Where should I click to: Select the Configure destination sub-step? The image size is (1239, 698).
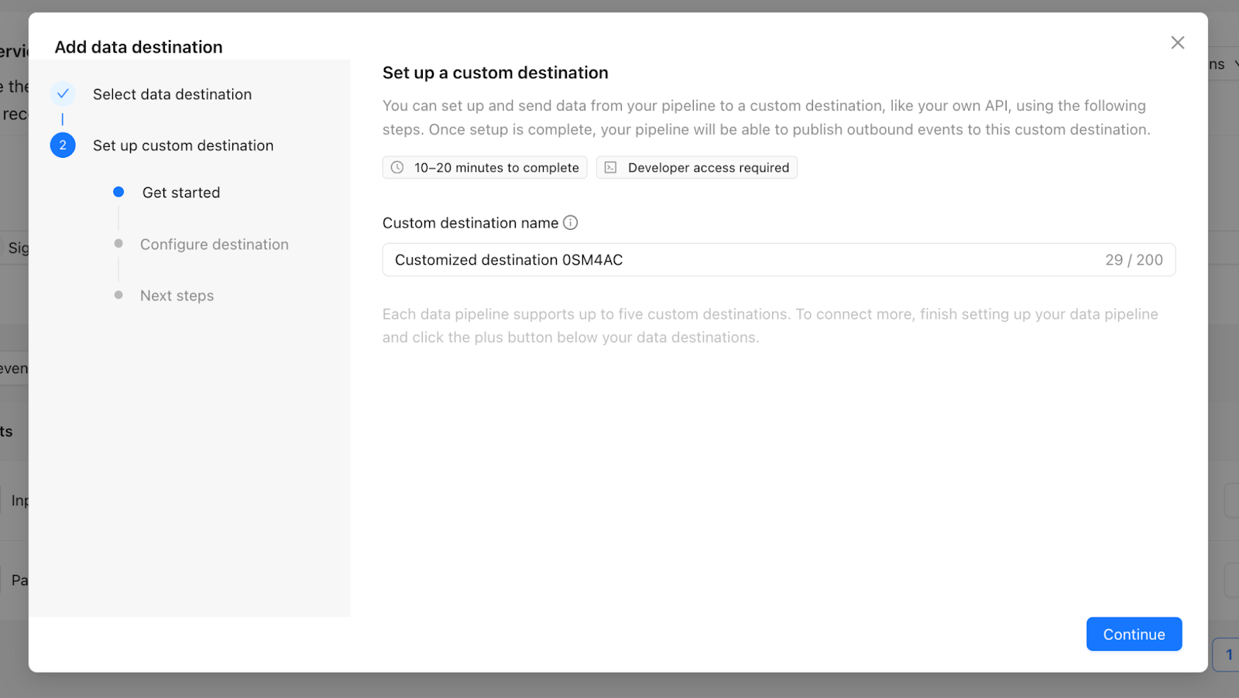[x=215, y=245]
